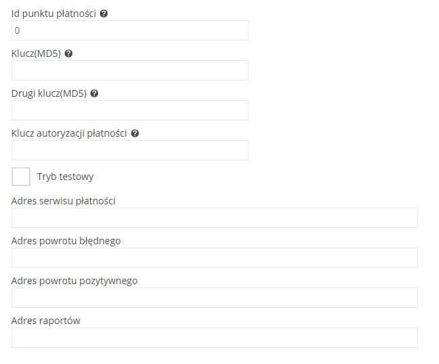The height and width of the screenshot is (364, 439).
Task: Select the Adres powrotu pozytywnego input box
Action: [215, 298]
